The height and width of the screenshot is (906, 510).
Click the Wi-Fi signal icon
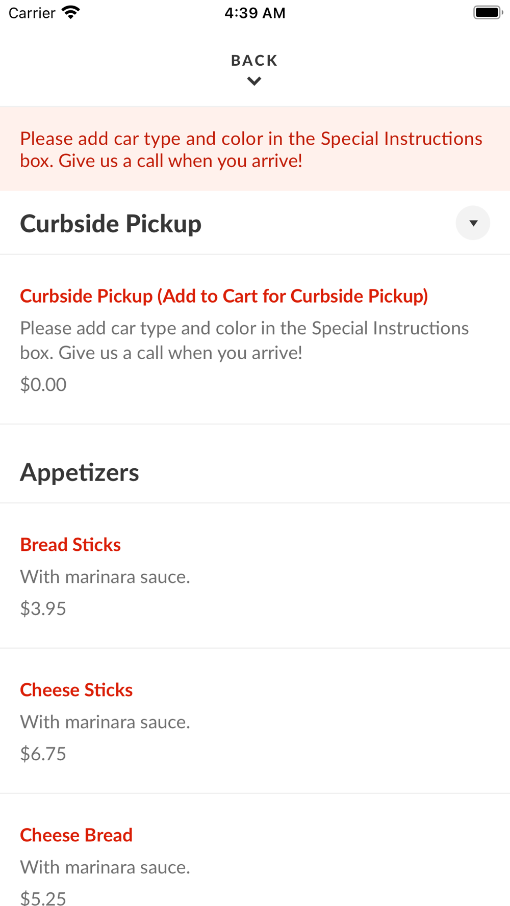[x=71, y=13]
